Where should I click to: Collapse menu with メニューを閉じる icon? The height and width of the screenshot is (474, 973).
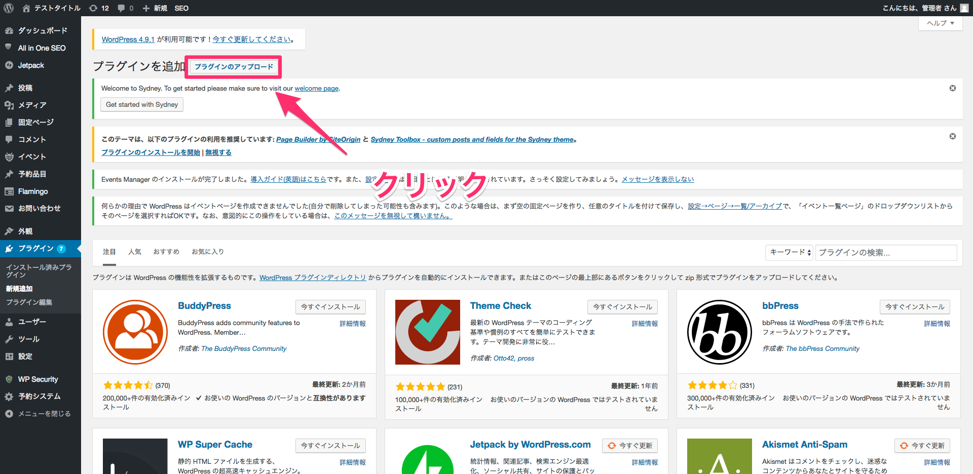click(9, 414)
